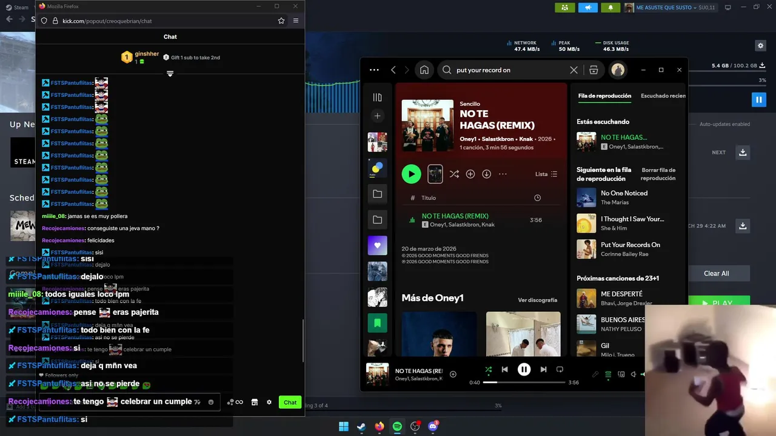Open the green bookmark item in Spotify sidebar
Viewport: 776px width, 436px height.
(377, 323)
